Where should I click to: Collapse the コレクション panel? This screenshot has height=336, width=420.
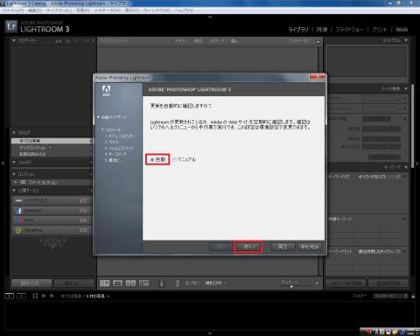point(14,174)
